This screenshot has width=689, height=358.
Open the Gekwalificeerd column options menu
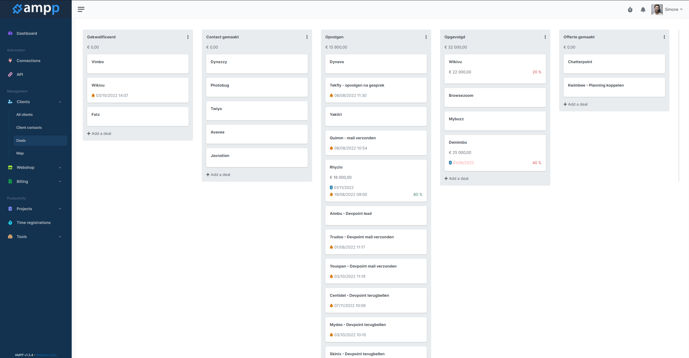188,37
